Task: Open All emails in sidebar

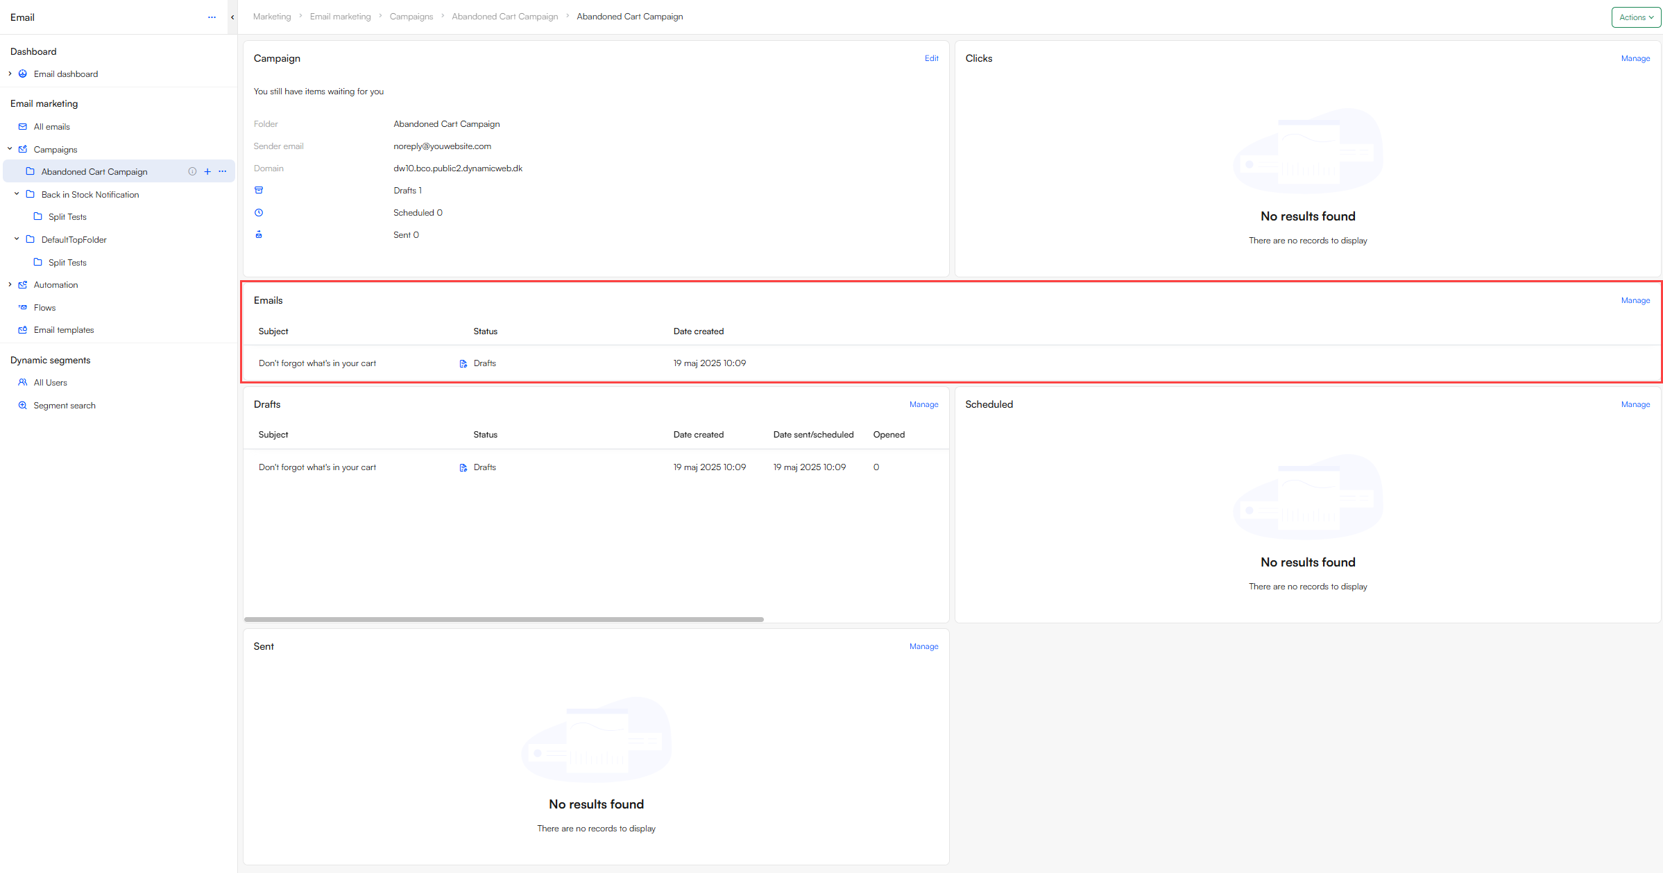Action: click(x=51, y=127)
